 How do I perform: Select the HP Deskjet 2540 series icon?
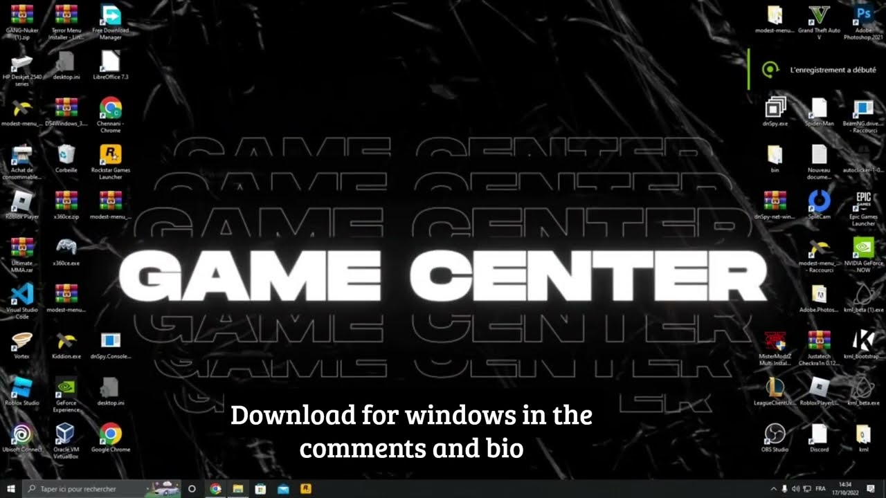[x=21, y=69]
